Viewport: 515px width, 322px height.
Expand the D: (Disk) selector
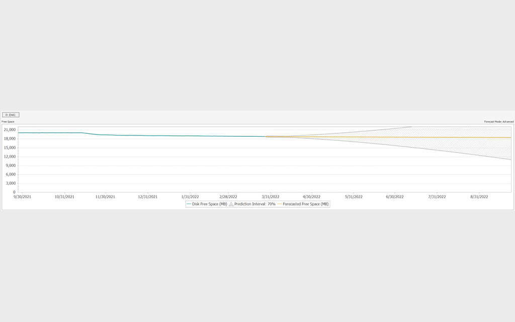click(10, 115)
